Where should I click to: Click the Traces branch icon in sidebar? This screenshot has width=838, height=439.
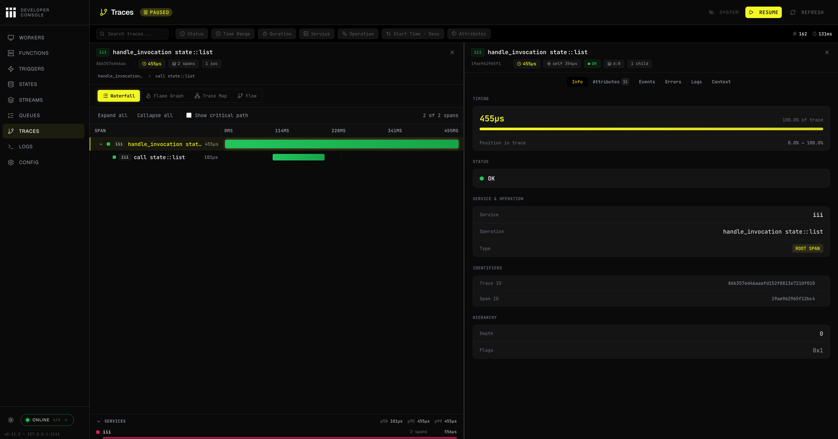[x=11, y=131]
